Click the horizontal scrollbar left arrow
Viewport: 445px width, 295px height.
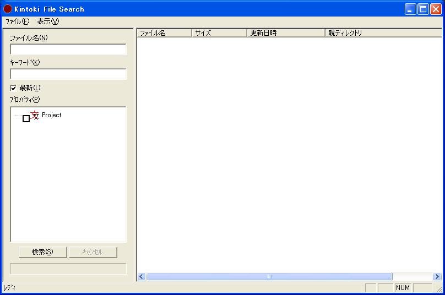(x=142, y=276)
